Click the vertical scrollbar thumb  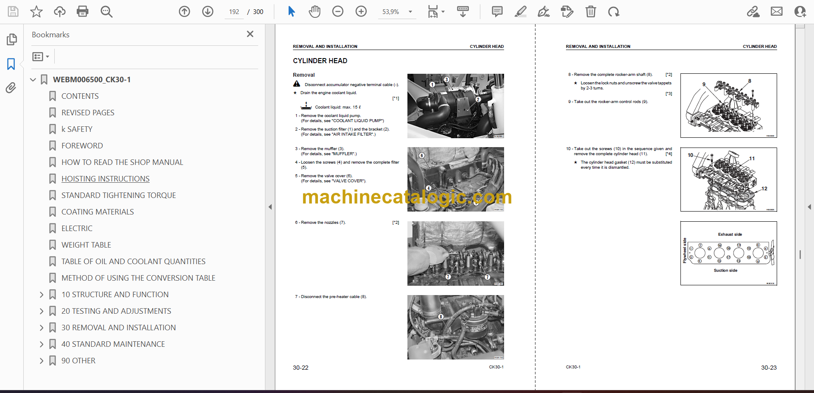(800, 254)
